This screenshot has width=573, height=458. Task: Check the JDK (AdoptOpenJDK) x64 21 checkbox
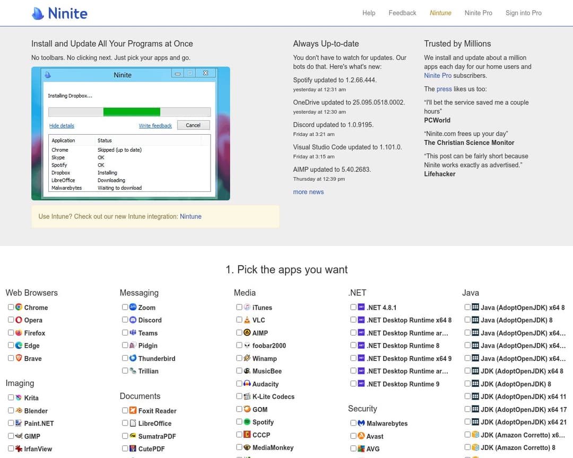[x=467, y=422]
